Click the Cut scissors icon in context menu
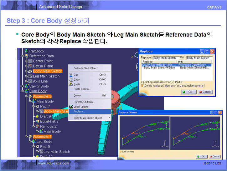 [71, 75]
